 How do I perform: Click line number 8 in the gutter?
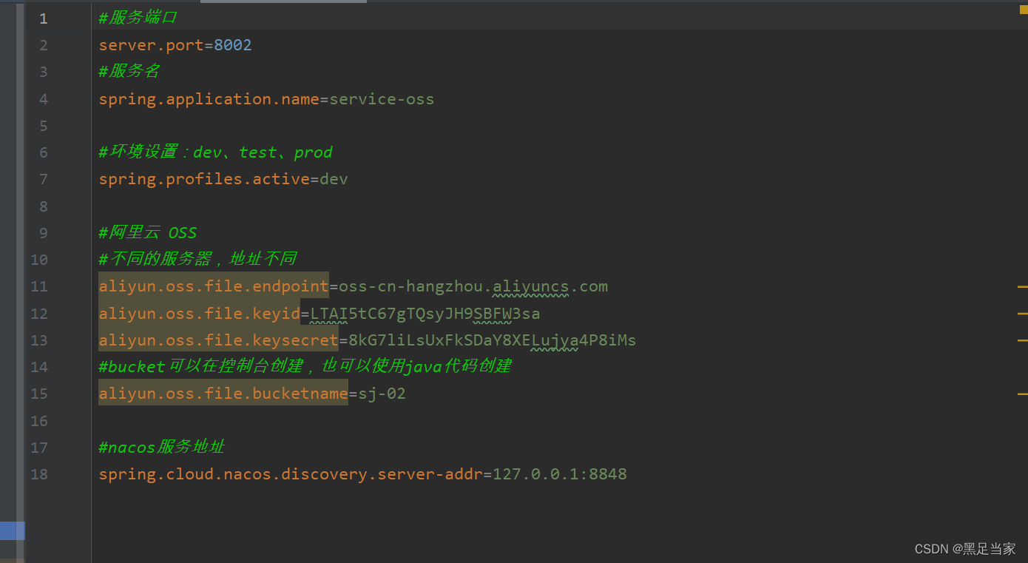click(x=43, y=206)
